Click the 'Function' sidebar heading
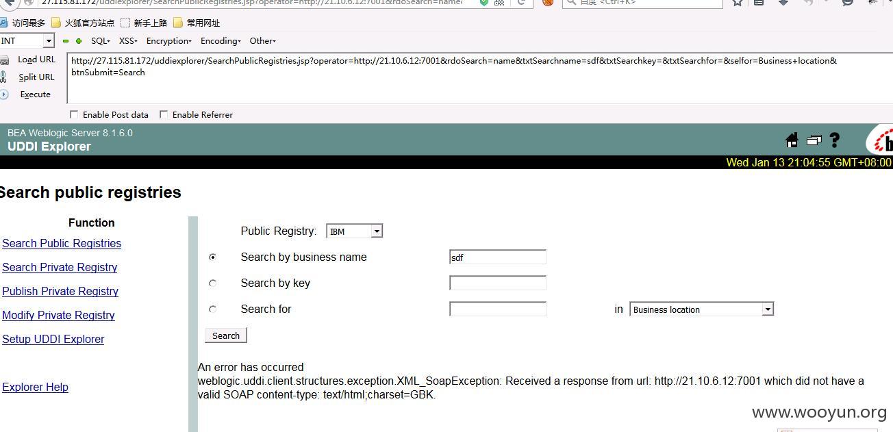The height and width of the screenshot is (432, 893). (x=92, y=223)
